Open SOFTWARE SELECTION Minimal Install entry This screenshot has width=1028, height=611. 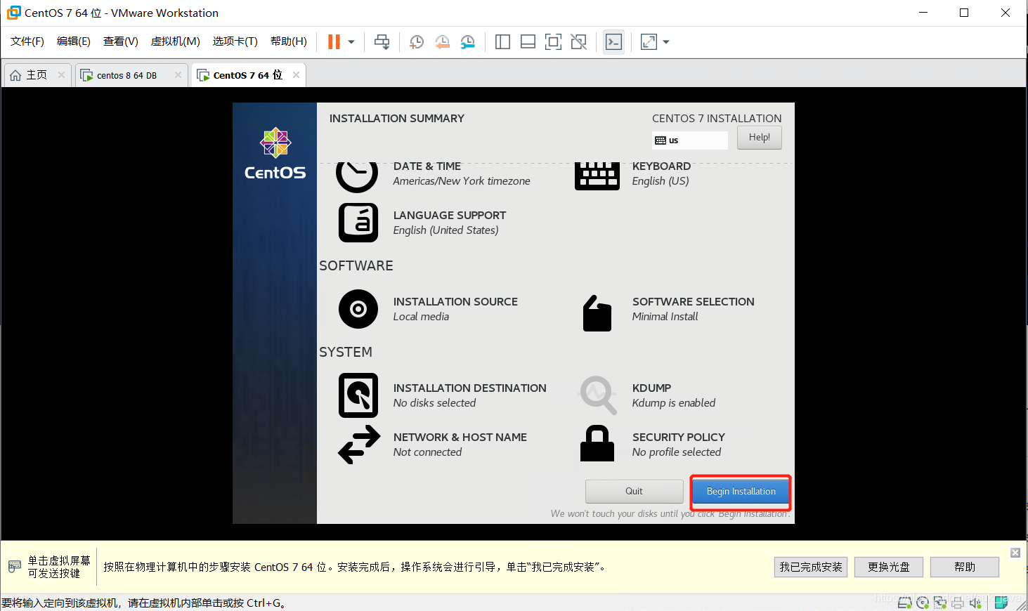click(x=693, y=309)
